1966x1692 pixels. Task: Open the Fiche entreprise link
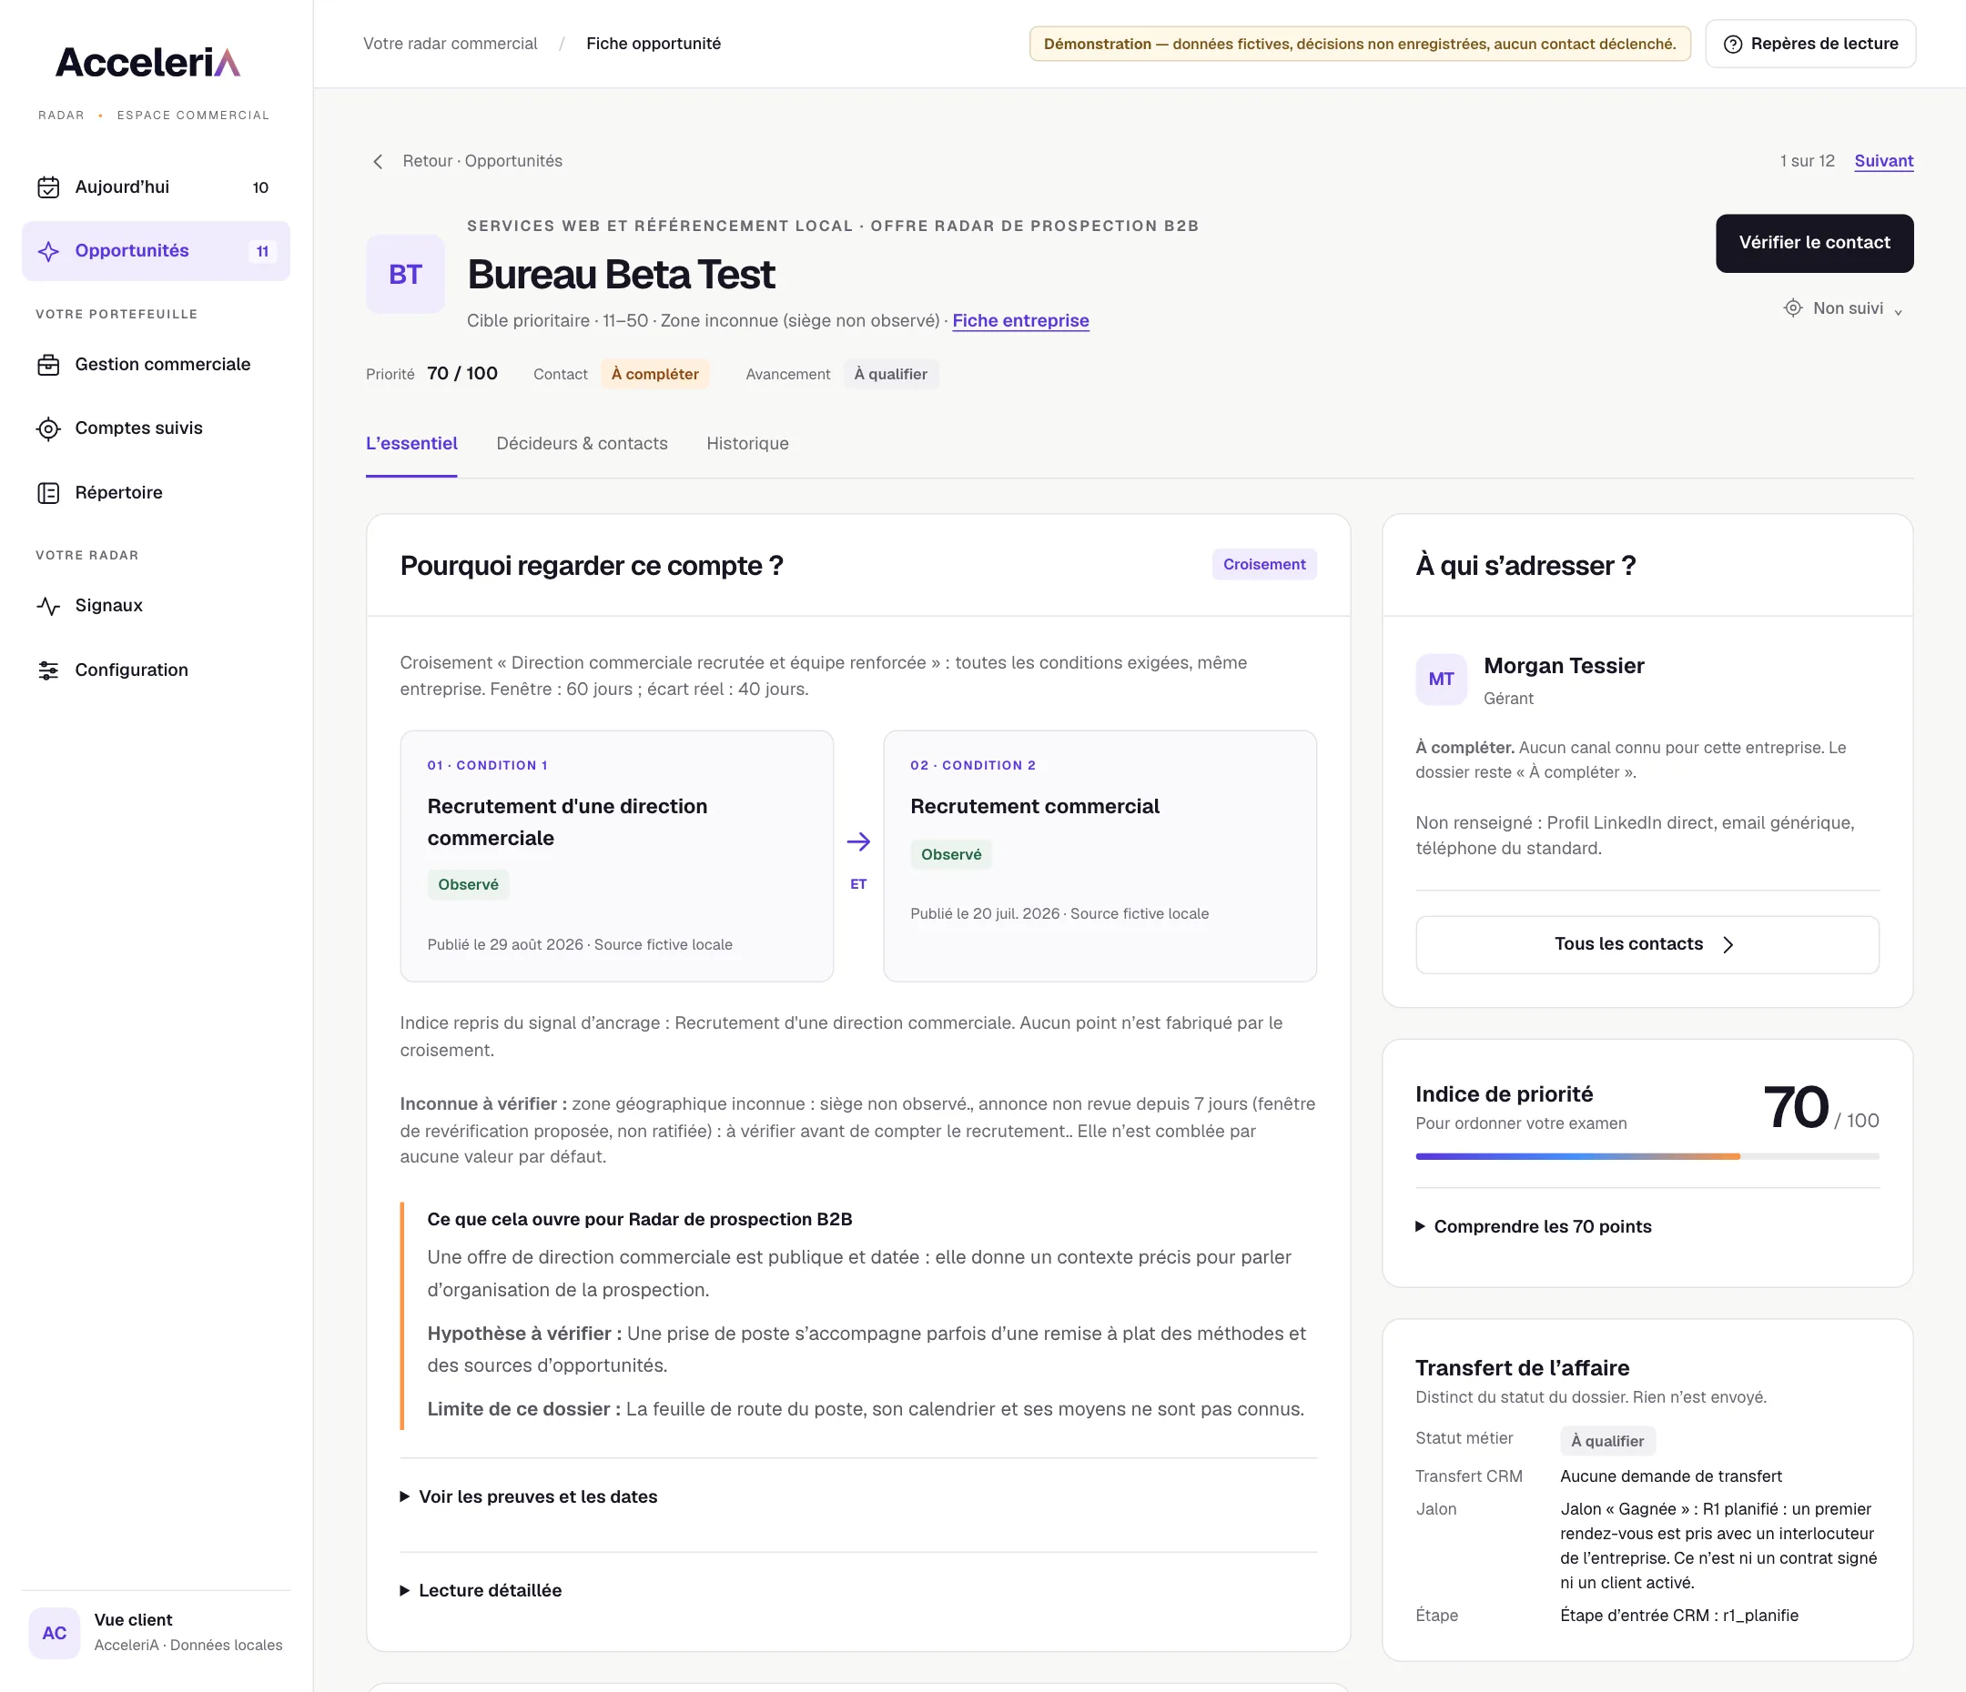1021,321
